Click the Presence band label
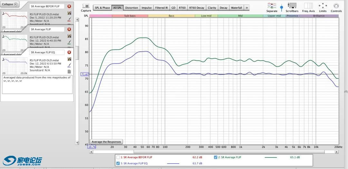 tap(292, 16)
